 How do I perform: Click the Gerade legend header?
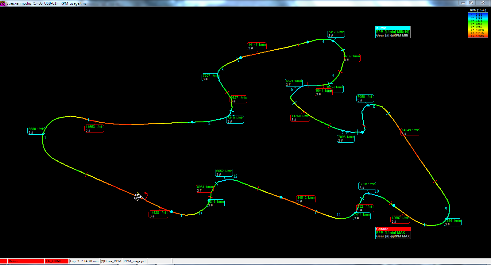point(393,229)
